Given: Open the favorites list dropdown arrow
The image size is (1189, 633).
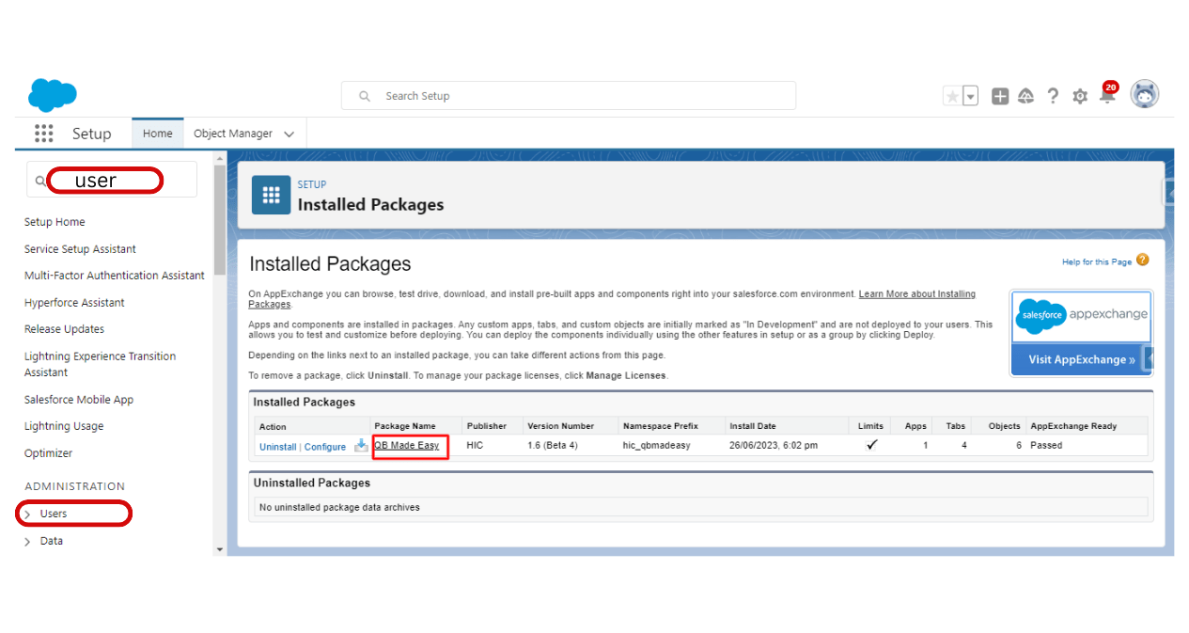Looking at the screenshot, I should (971, 96).
